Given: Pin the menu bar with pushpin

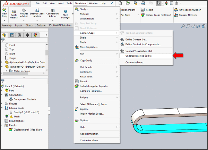Looking at the screenshot, I should pyautogui.click(x=112, y=3).
